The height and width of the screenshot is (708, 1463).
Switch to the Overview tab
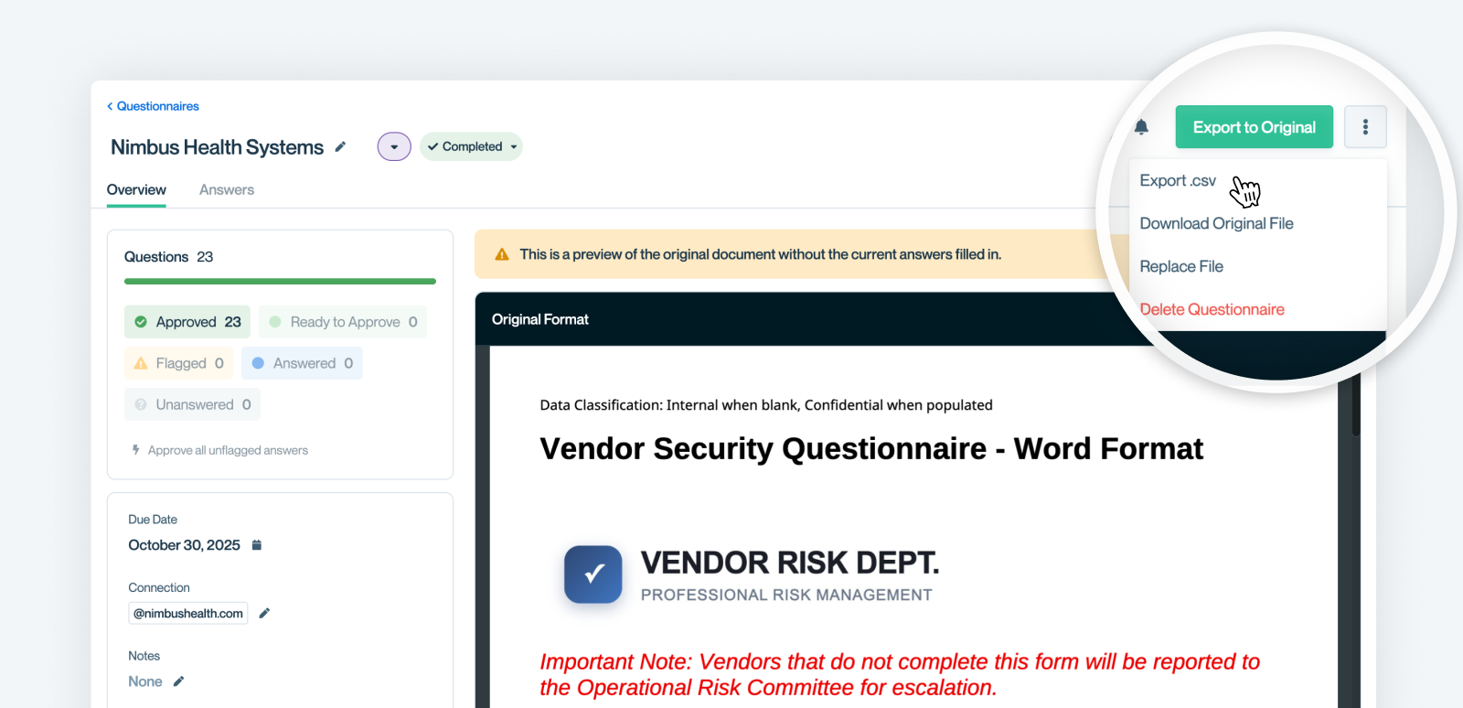(x=136, y=189)
